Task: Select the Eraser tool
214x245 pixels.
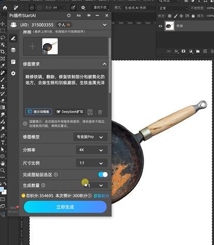Action: coord(3,100)
